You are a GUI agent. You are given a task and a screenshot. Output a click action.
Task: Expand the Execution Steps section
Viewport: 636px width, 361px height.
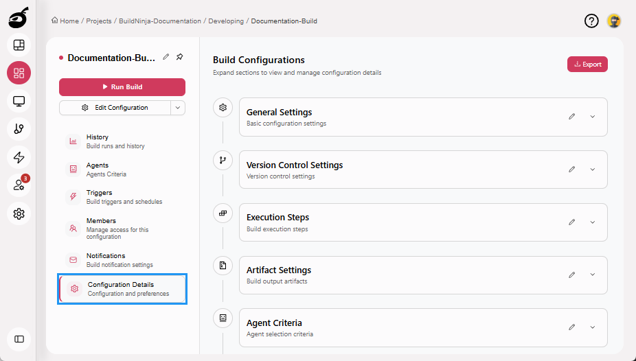pos(593,222)
